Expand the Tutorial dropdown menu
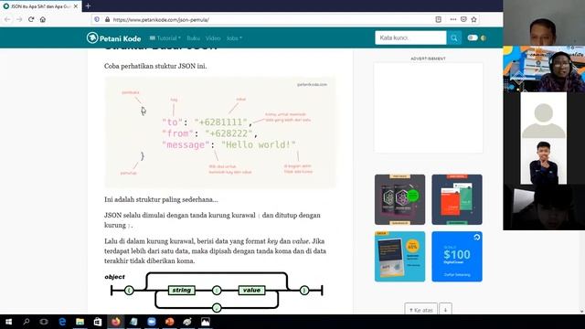 [x=165, y=38]
